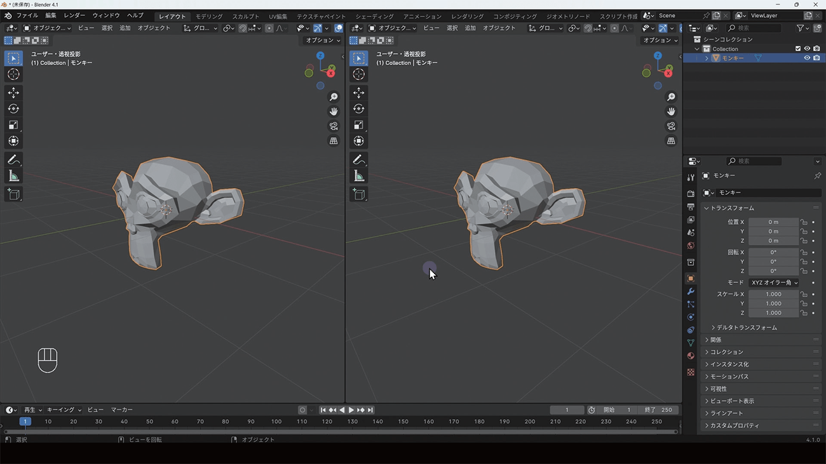Open the 追加 menu in left viewport
This screenshot has height=464, width=826.
125,28
